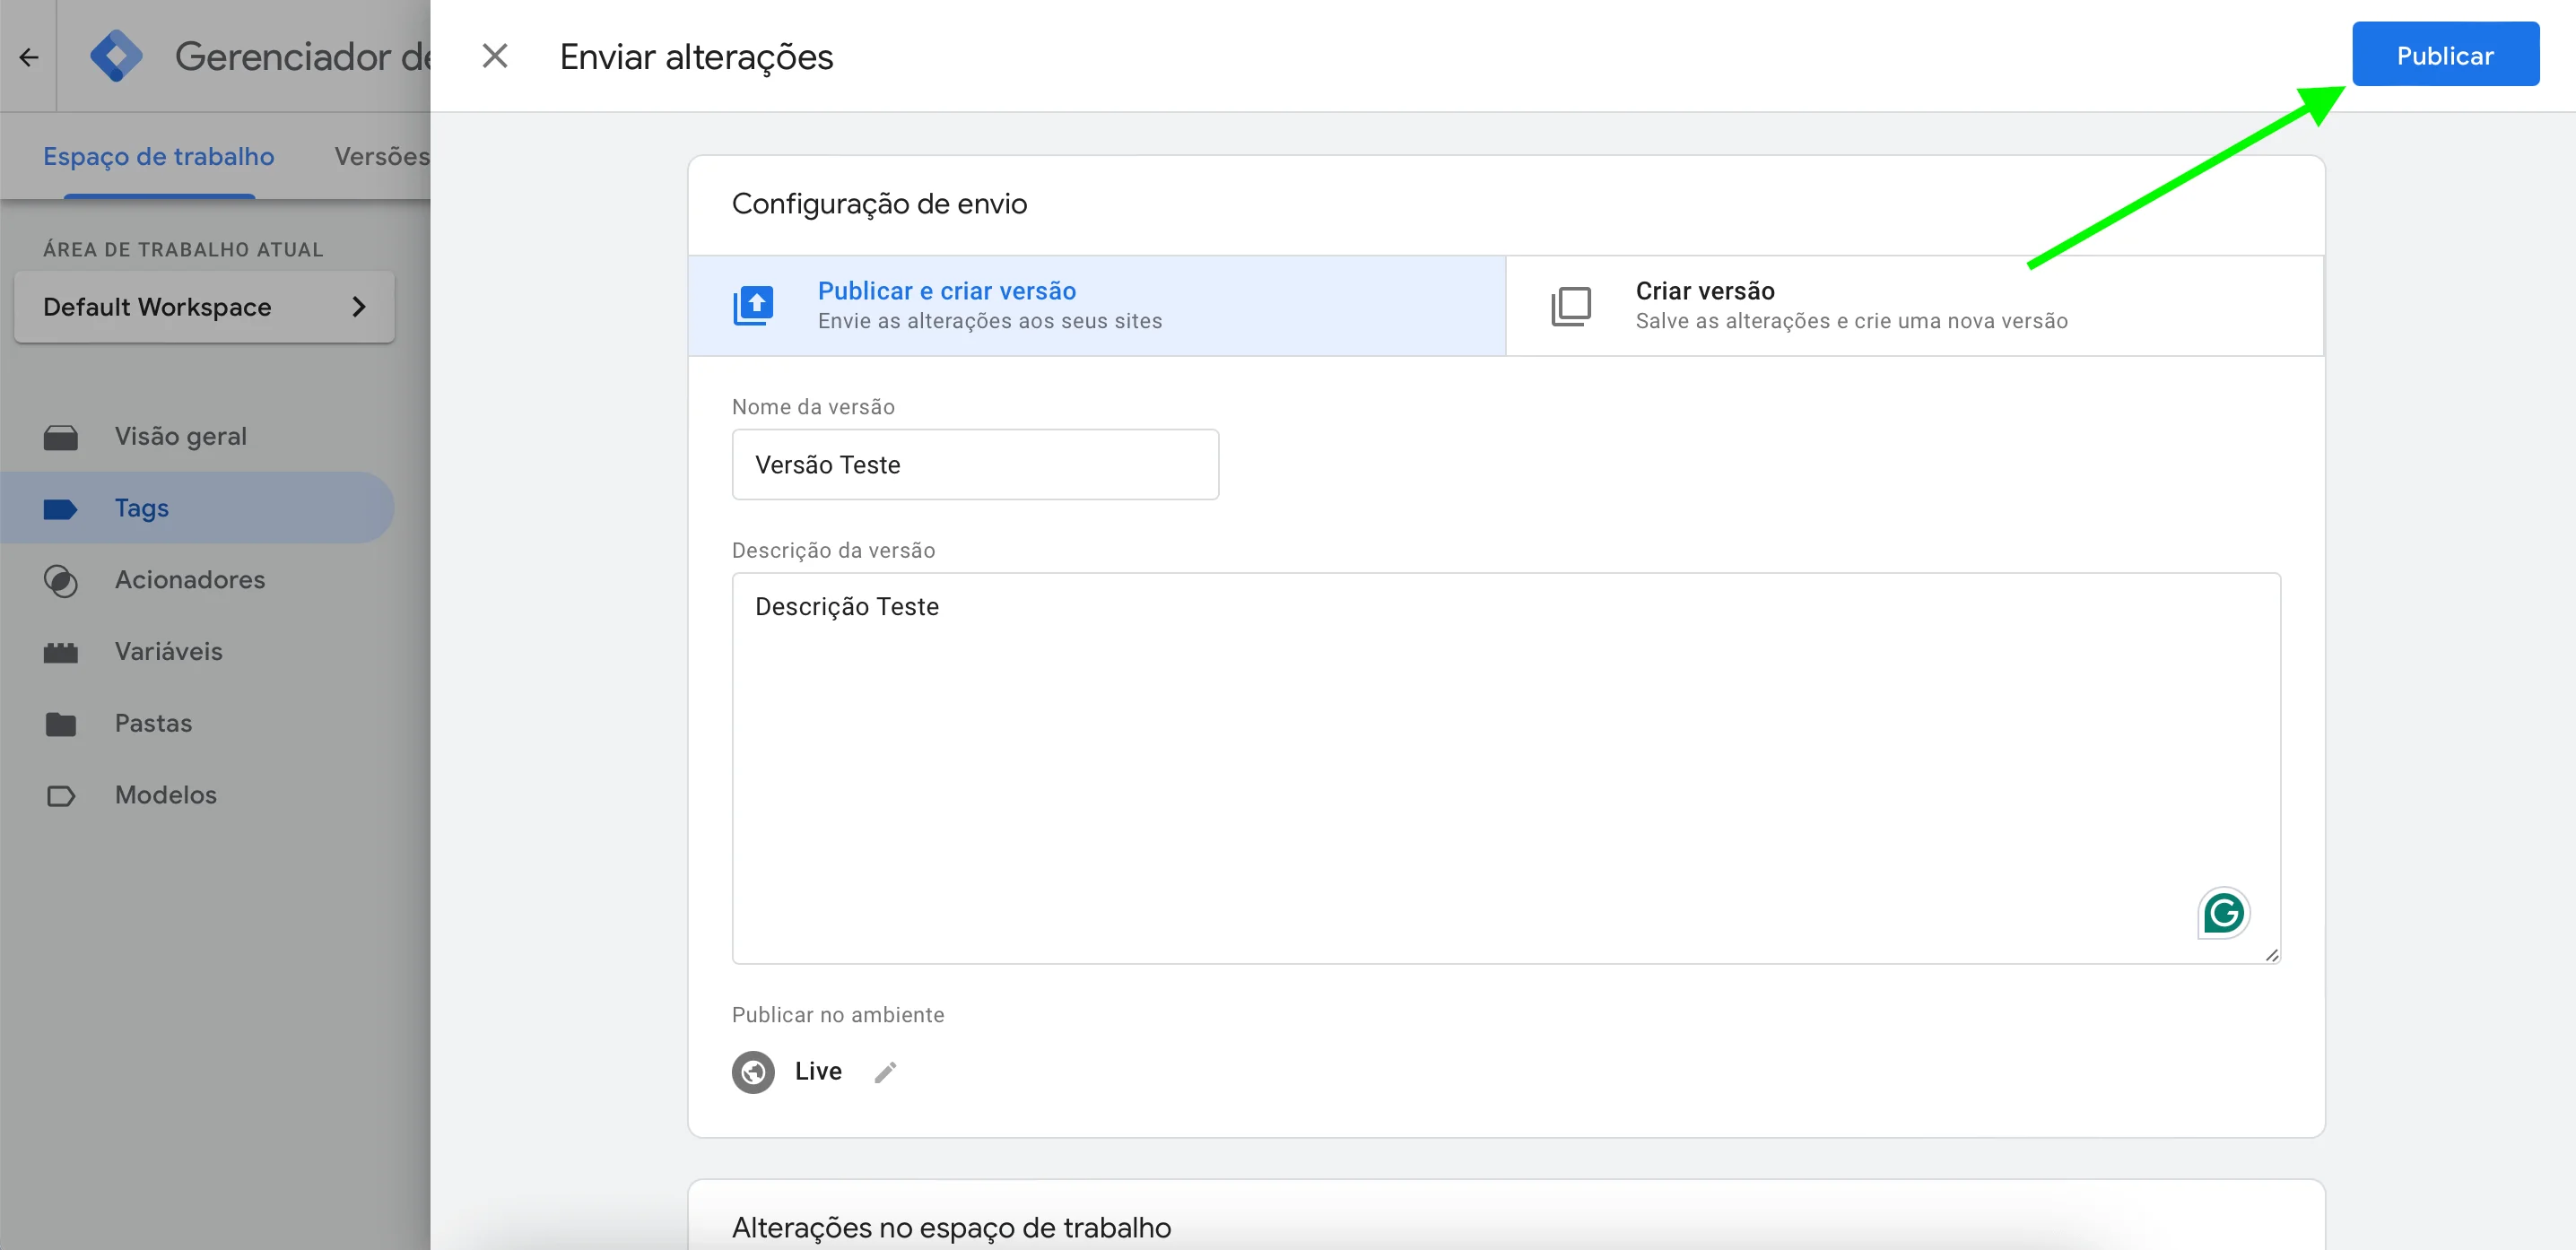Expand the Default Workspace selector

204,307
